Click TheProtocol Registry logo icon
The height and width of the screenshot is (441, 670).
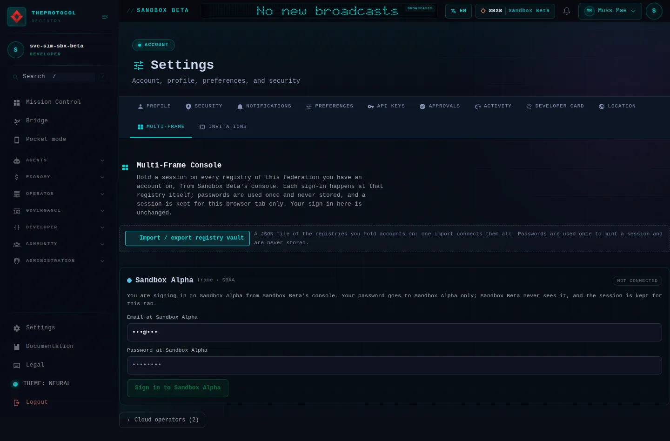(17, 17)
